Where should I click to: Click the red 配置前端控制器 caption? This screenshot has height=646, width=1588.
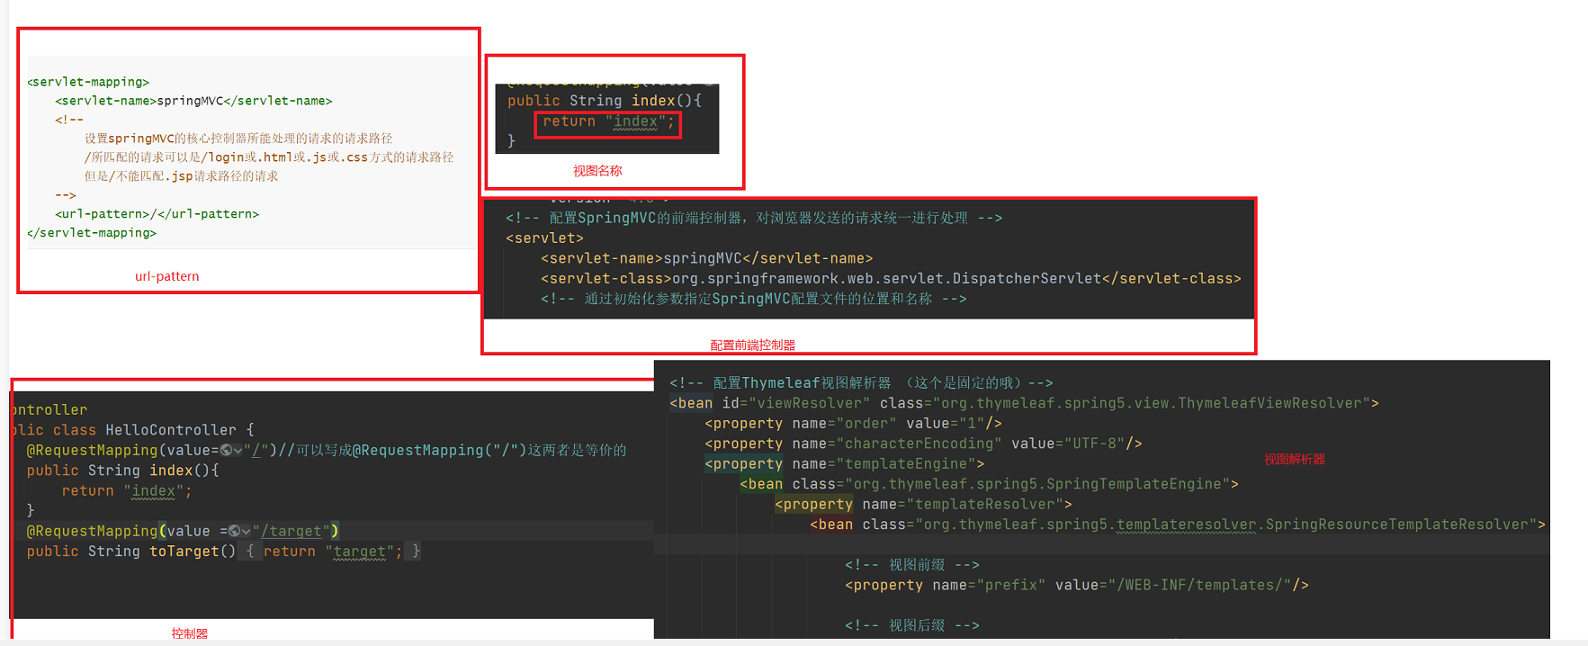click(753, 345)
